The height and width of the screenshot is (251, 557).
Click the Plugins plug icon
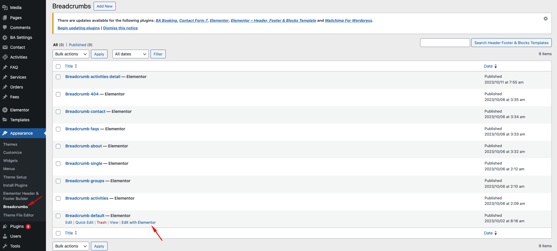coord(5,226)
